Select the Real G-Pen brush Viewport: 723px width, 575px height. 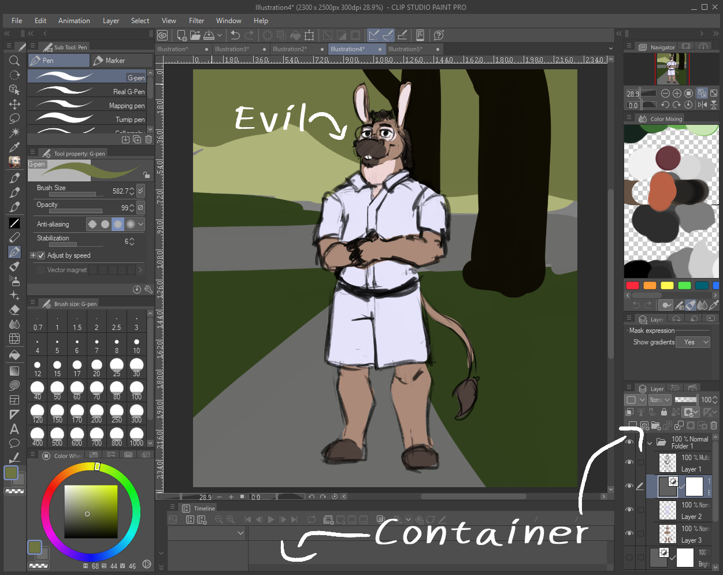coord(90,91)
